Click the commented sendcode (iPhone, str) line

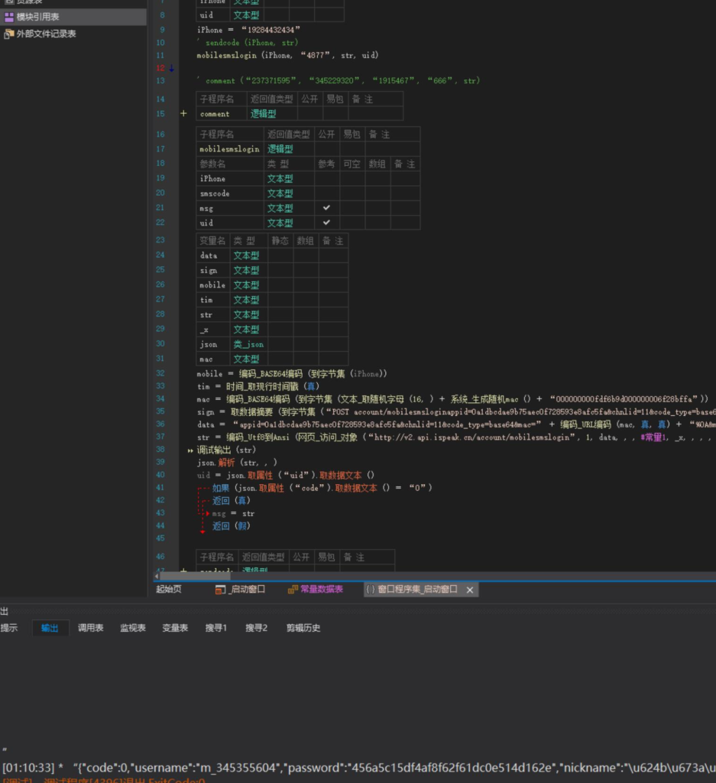(248, 43)
